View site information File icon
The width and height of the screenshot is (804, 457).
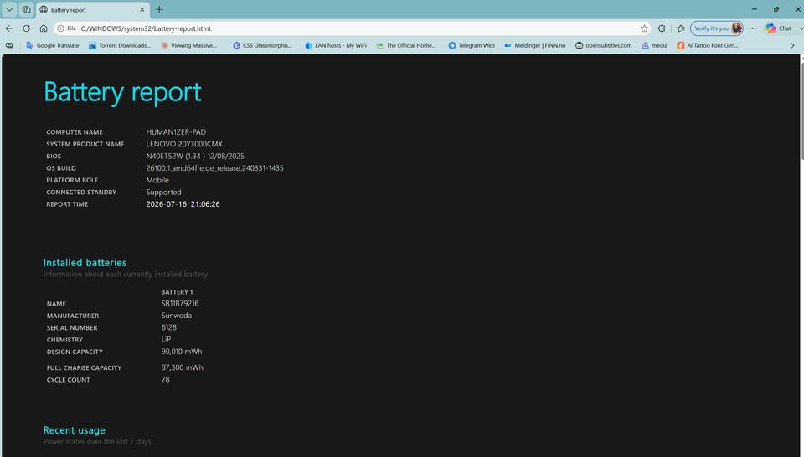click(x=67, y=28)
